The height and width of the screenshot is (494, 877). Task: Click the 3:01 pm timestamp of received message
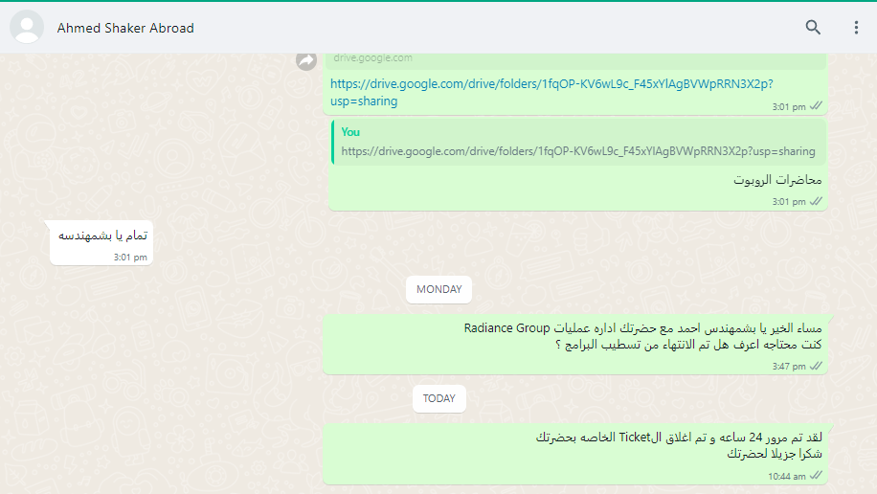[130, 258]
